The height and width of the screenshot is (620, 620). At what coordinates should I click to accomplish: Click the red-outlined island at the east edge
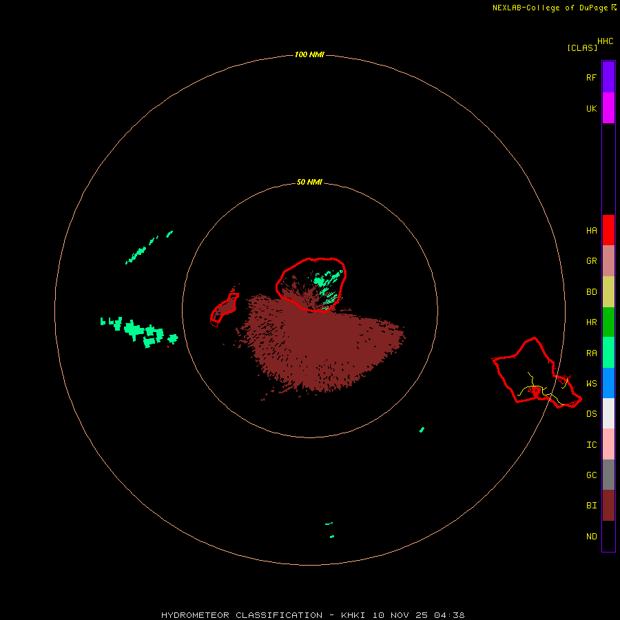click(537, 373)
